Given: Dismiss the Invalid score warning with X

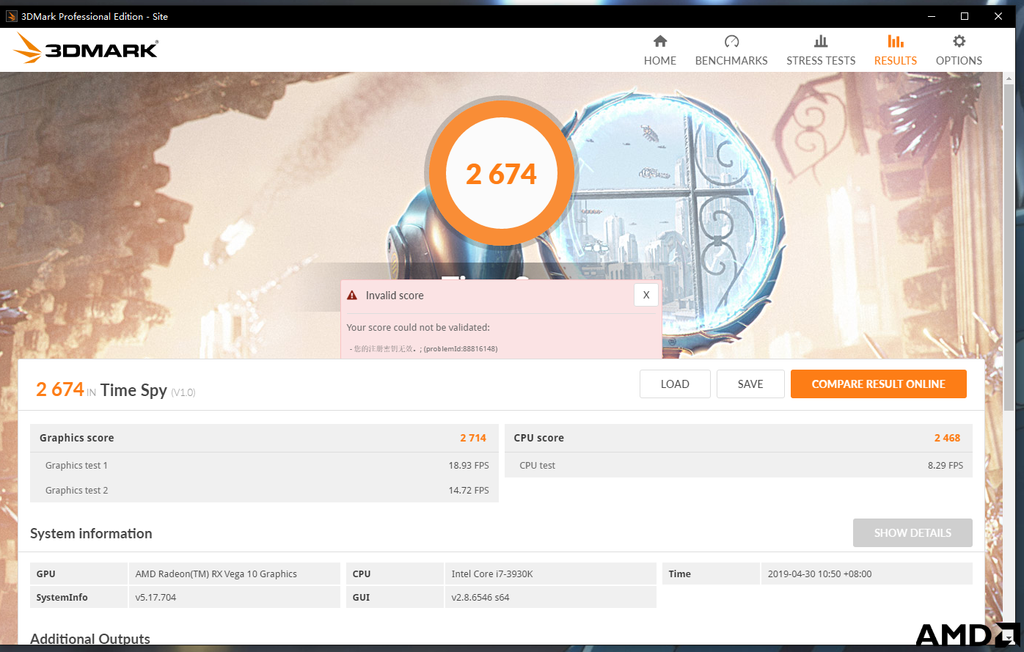Looking at the screenshot, I should 646,295.
